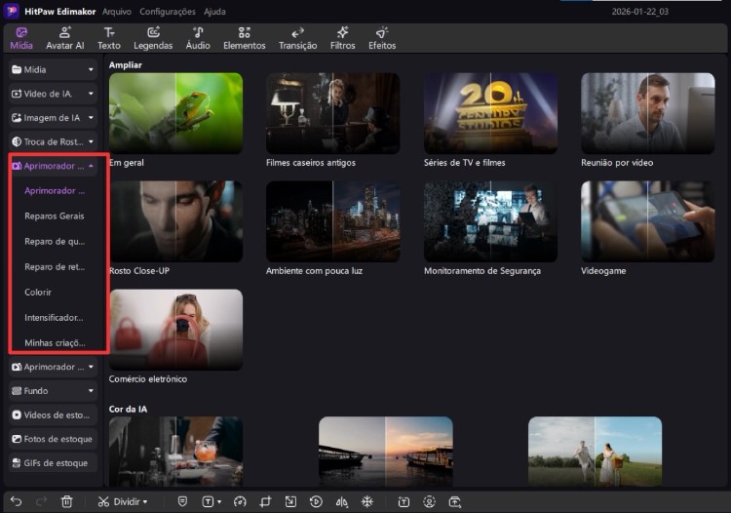
Task: Open the Intensificador... sidebar item
Action: pos(54,318)
